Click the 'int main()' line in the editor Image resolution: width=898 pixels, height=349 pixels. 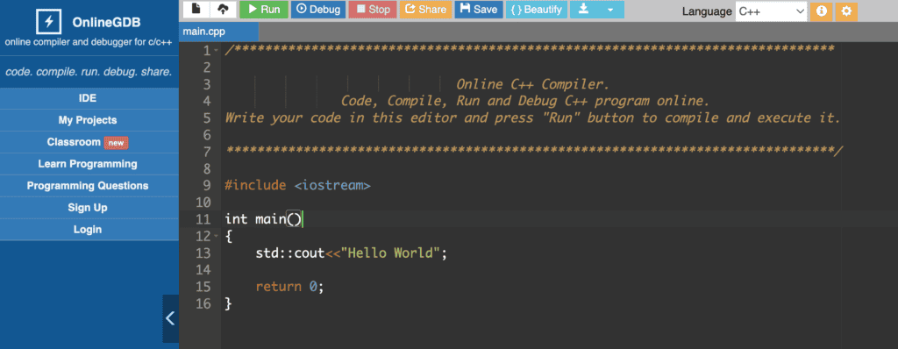(263, 219)
